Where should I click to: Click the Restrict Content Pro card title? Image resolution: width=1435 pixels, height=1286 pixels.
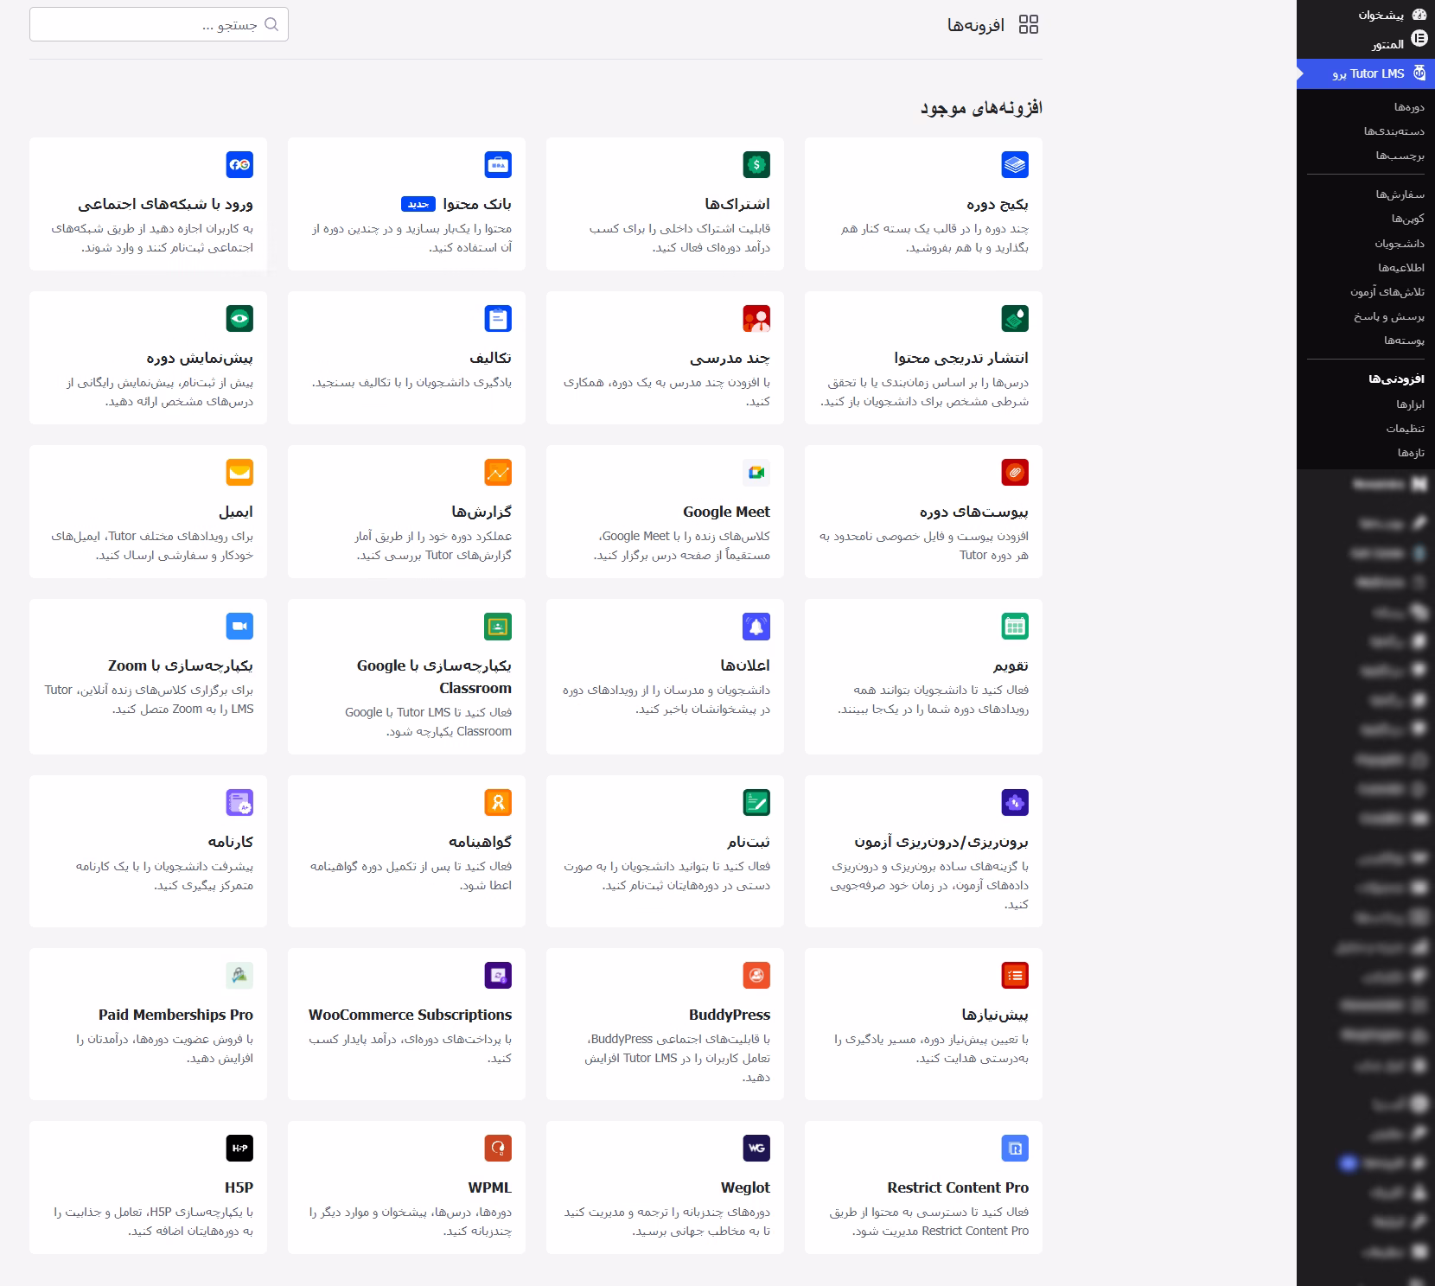(958, 1187)
